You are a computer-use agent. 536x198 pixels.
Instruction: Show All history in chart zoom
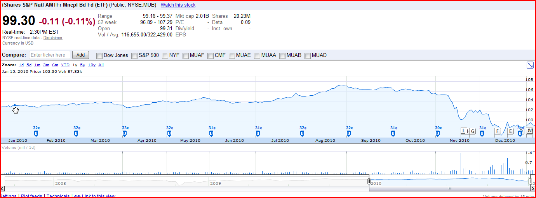[x=101, y=65]
